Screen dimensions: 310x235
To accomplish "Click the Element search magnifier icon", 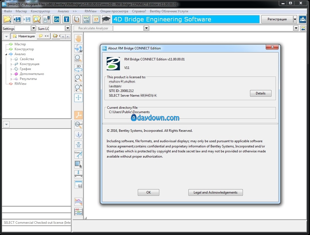I will point(78,125).
